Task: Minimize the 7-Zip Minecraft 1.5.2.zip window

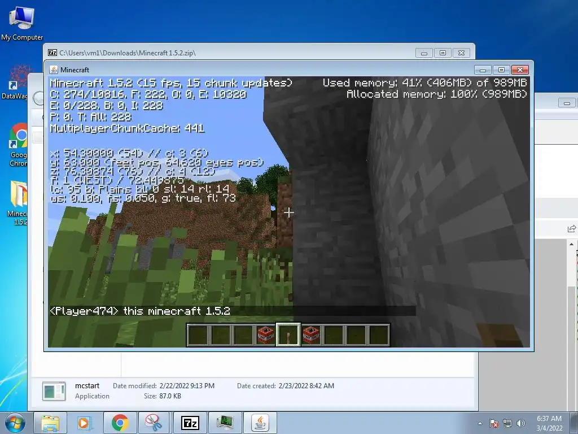Action: coord(424,53)
